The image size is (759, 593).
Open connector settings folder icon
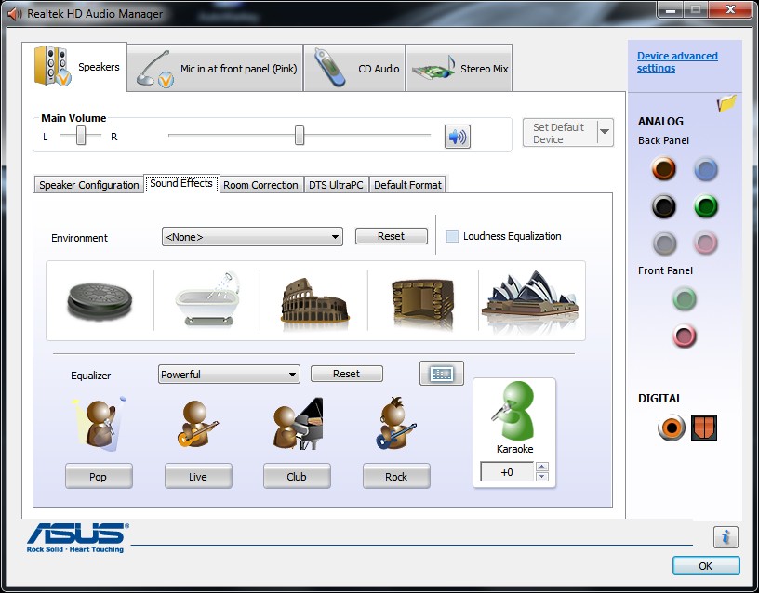point(726,103)
